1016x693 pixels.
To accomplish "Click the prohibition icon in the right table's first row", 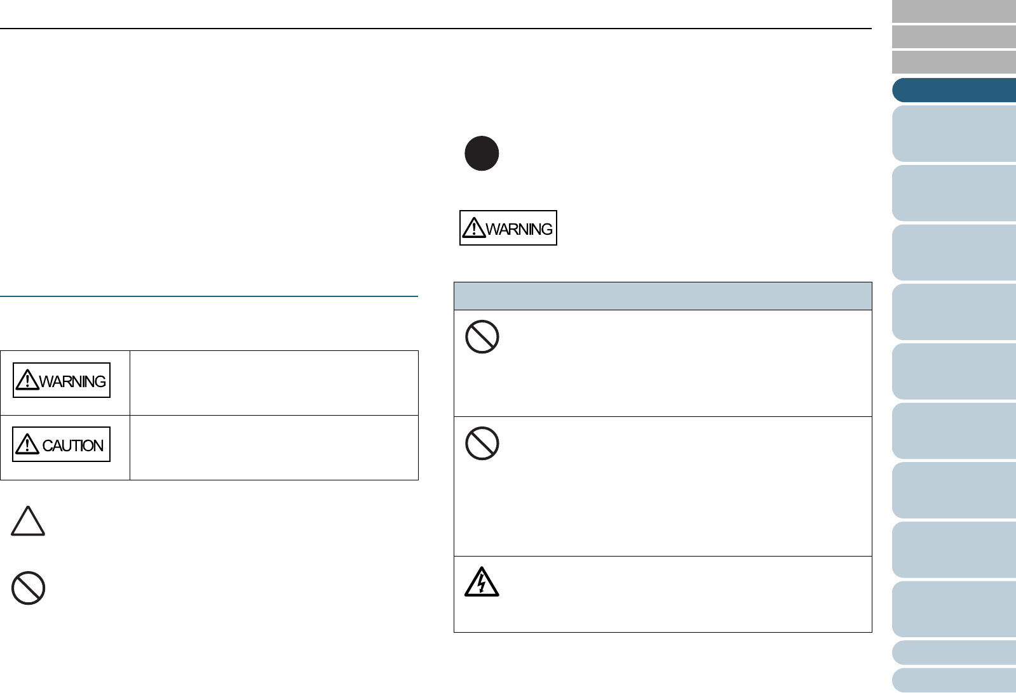I will pyautogui.click(x=482, y=337).
